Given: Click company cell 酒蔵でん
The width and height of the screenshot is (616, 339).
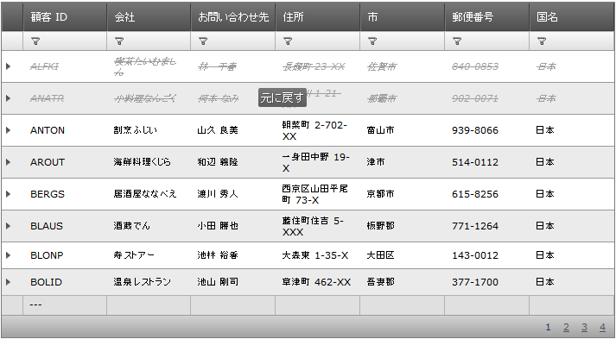Looking at the screenshot, I should (x=149, y=226).
